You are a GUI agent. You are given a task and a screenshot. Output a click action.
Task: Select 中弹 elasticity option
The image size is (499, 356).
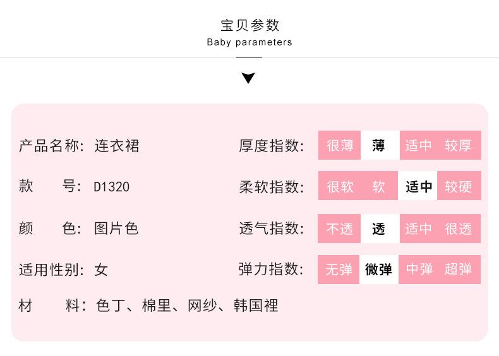(x=418, y=270)
